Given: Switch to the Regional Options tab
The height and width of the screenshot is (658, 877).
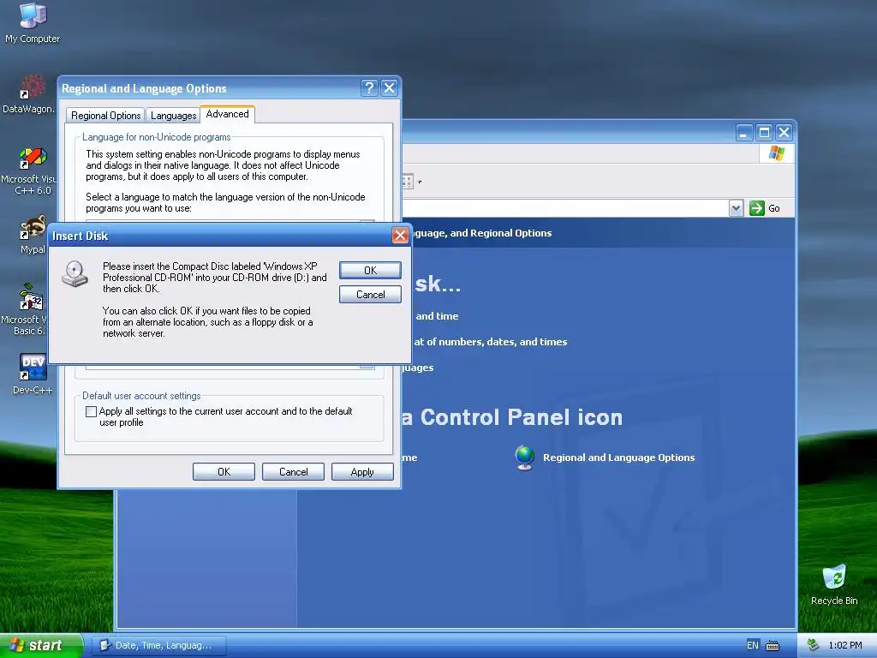Looking at the screenshot, I should (x=105, y=116).
